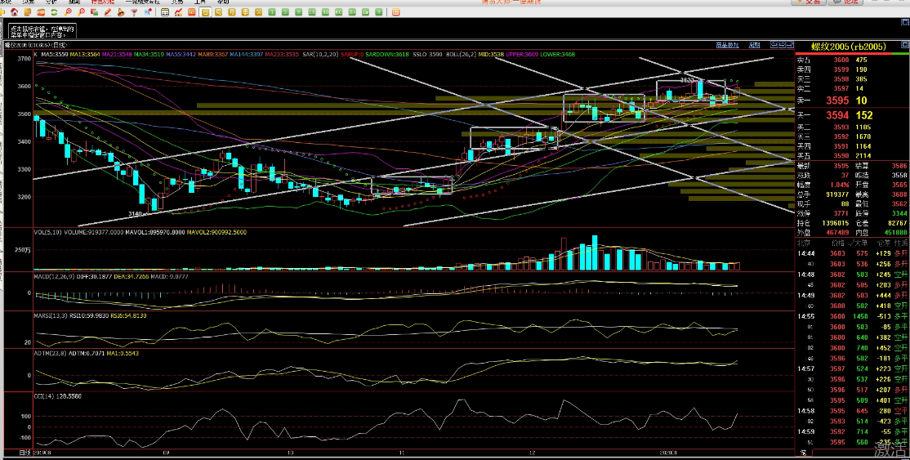910x460 pixels.
Task: Zoom in with the plus magnifier icon
Action: click(x=68, y=11)
